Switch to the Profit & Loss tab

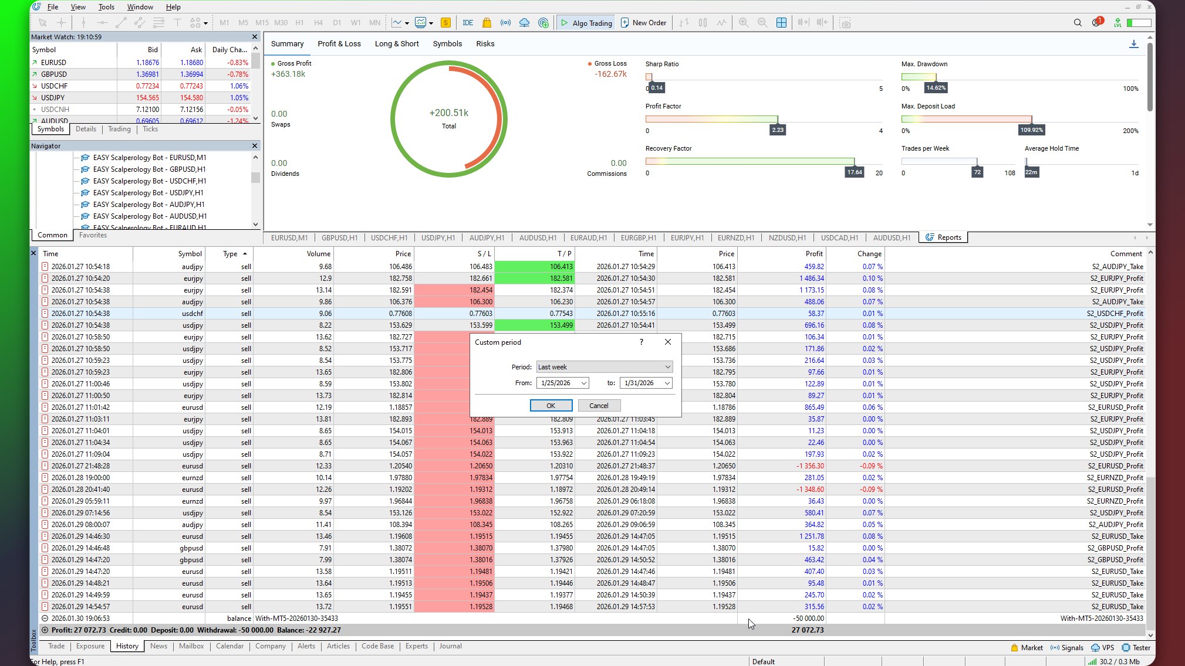point(339,44)
